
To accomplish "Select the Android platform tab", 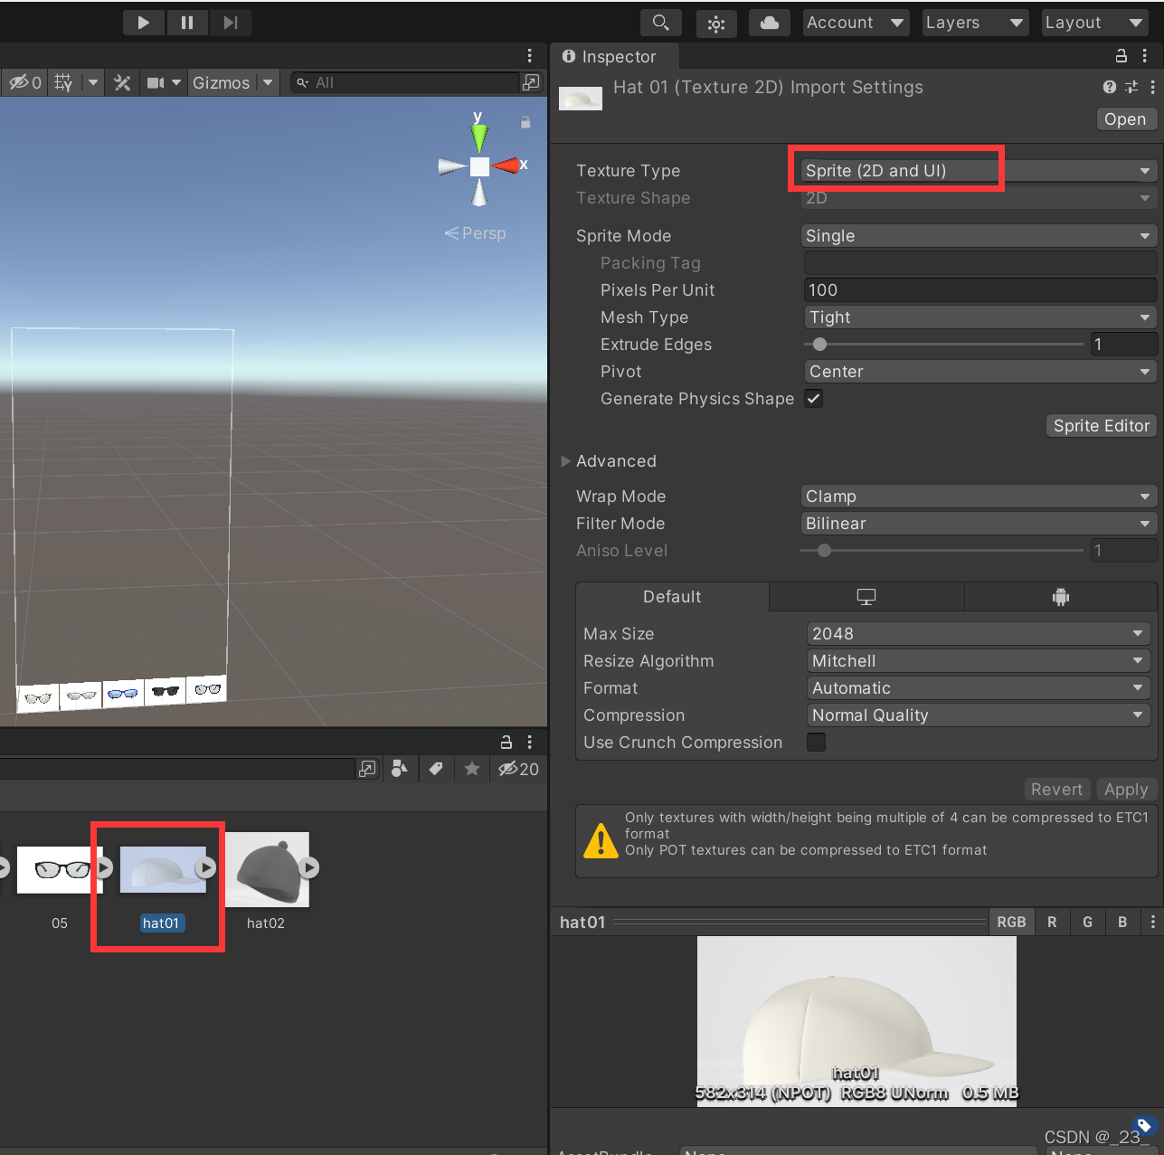I will coord(1061,597).
